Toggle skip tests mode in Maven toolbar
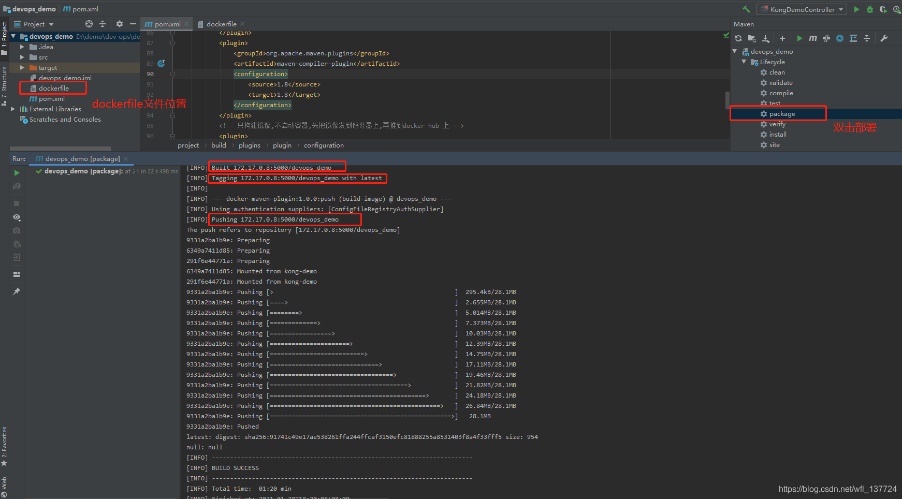The height and width of the screenshot is (499, 902). (x=840, y=38)
